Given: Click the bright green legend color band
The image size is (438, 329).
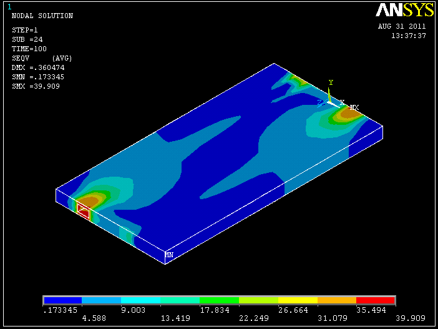Looking at the screenshot, I should click(x=219, y=300).
